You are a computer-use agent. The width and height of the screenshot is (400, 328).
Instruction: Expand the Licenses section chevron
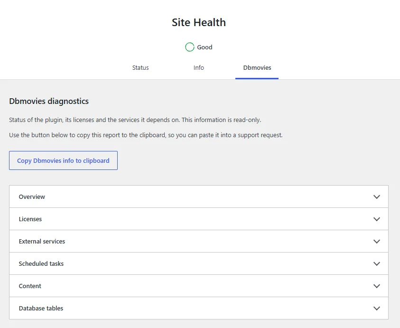pyautogui.click(x=377, y=219)
